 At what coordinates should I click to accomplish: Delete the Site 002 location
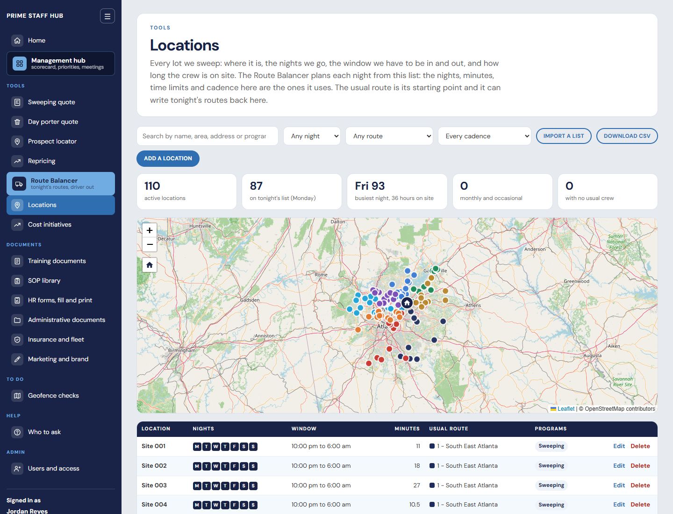coord(640,466)
